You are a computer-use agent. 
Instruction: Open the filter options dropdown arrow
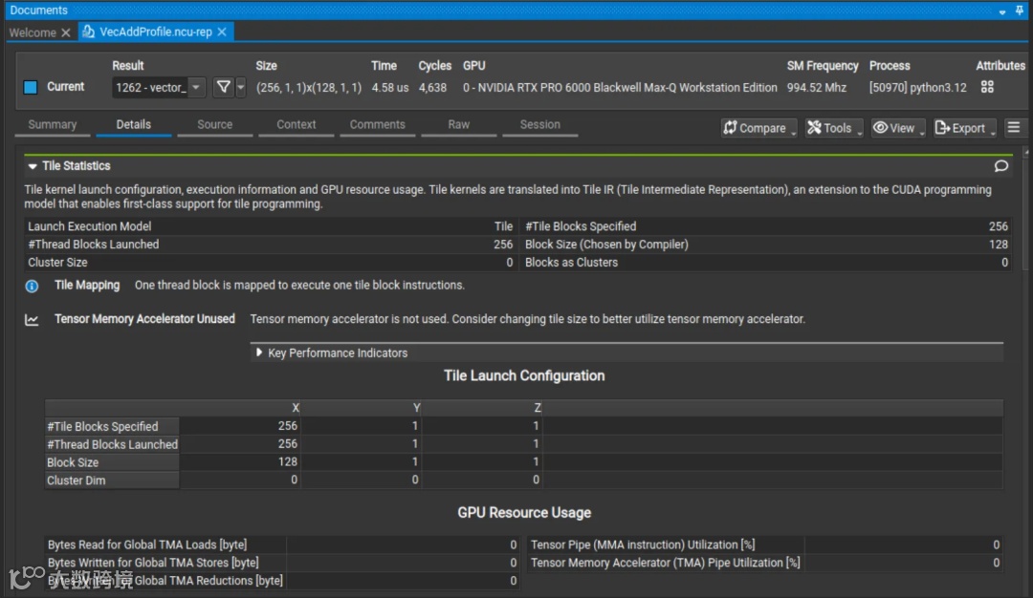[x=240, y=87]
